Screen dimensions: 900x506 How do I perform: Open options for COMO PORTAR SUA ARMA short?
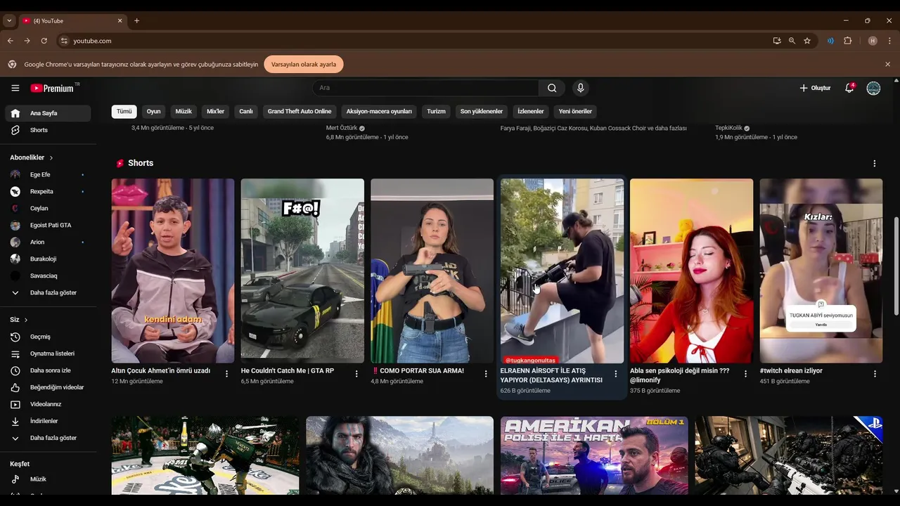point(486,374)
